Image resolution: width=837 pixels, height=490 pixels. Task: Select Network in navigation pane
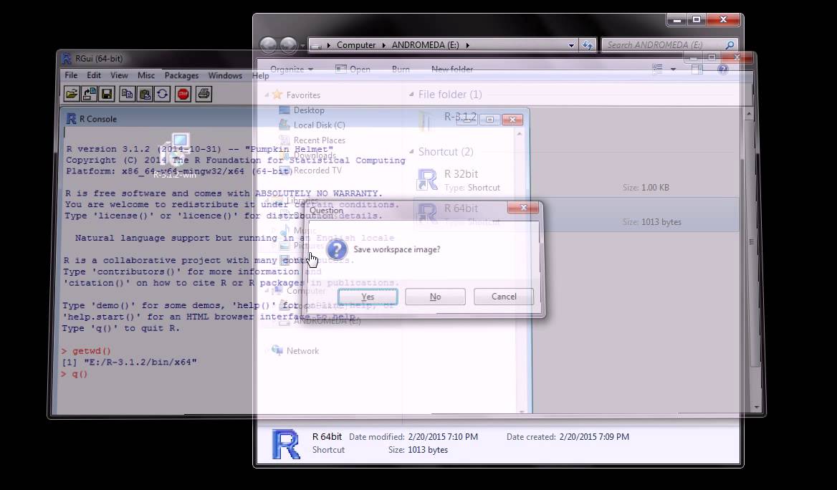302,351
